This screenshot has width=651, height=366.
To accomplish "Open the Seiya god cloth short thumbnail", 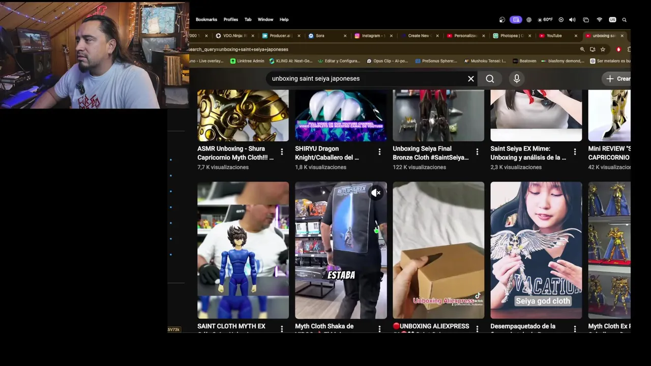I will (x=536, y=250).
